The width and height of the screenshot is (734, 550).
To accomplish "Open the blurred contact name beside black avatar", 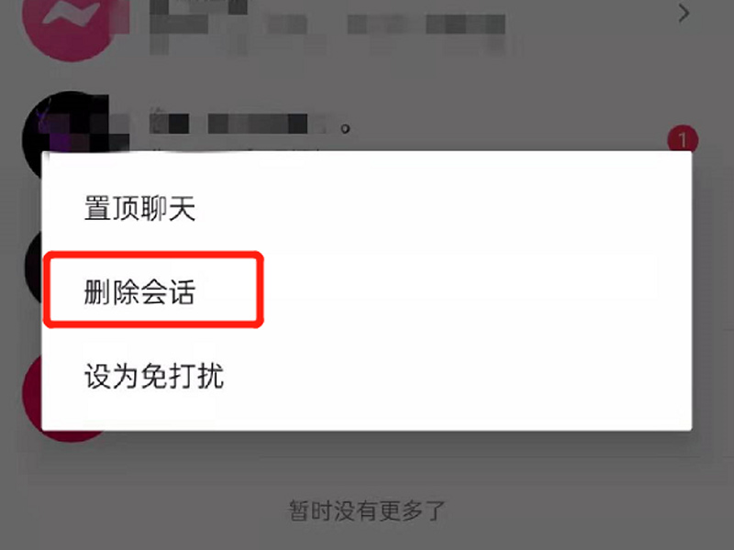I will [241, 124].
